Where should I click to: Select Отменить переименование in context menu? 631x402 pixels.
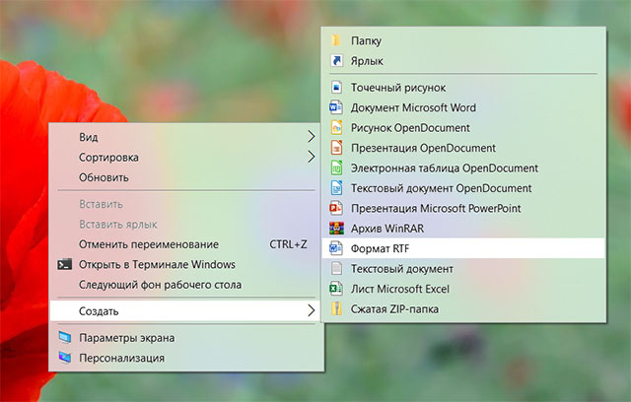click(186, 244)
